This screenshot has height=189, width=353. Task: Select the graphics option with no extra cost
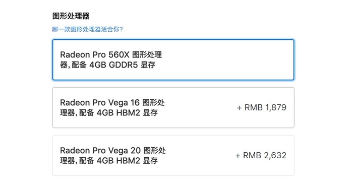(x=173, y=60)
